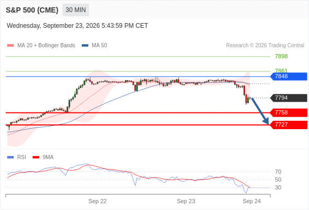Image resolution: width=309 pixels, height=210 pixels.
Task: Click the Wednesday, September 23 timestamp text
Action: [x=78, y=26]
